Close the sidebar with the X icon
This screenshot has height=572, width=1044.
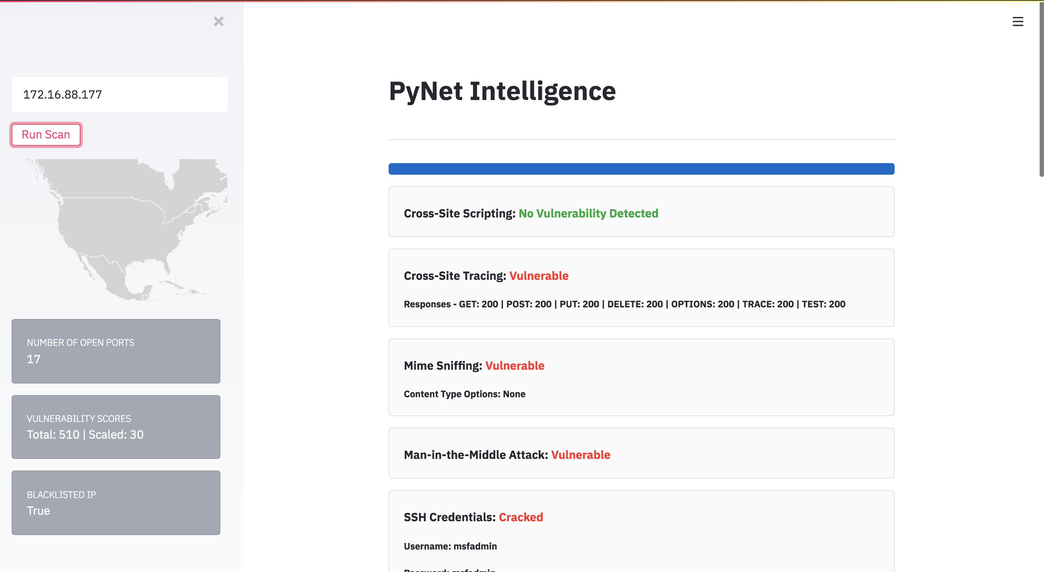pyautogui.click(x=219, y=21)
